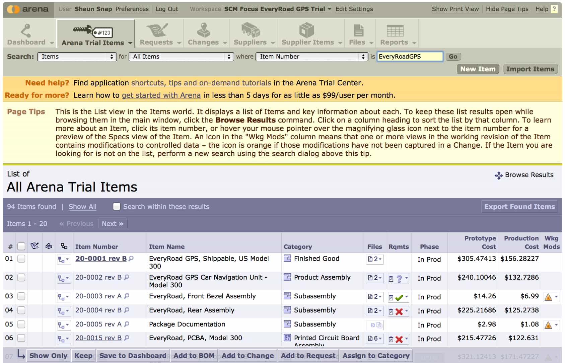Preview 20-0015 rev B magnifying glass
The height and width of the screenshot is (363, 565).
coord(127,338)
